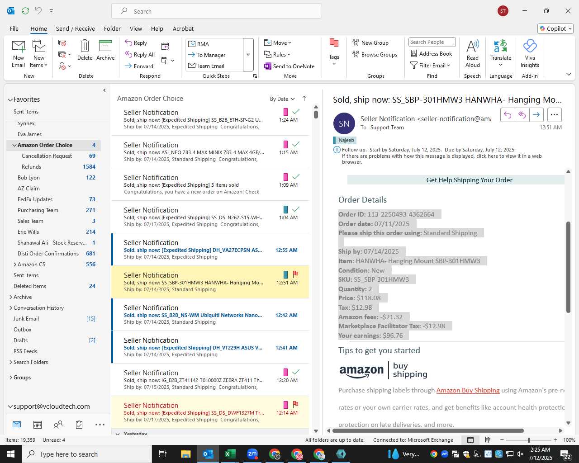
Task: Open the File menu
Action: pos(14,28)
